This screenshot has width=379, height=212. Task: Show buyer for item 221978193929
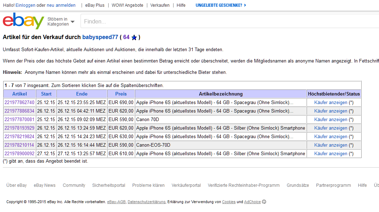pos(331,128)
